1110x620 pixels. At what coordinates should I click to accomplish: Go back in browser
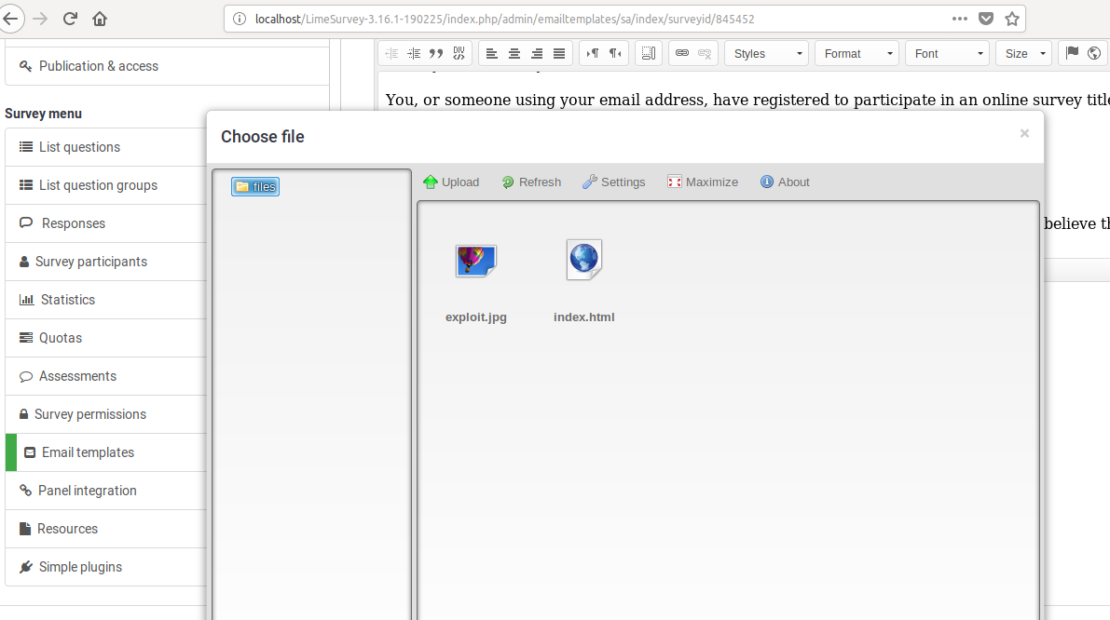[10, 20]
